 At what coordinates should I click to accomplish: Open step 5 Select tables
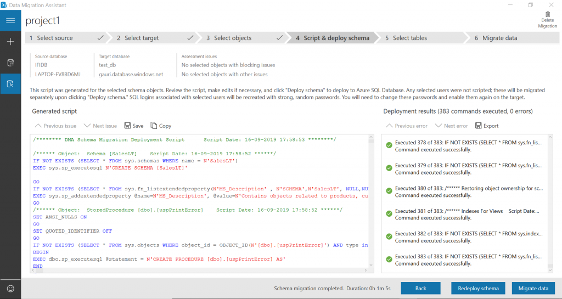(x=421, y=38)
